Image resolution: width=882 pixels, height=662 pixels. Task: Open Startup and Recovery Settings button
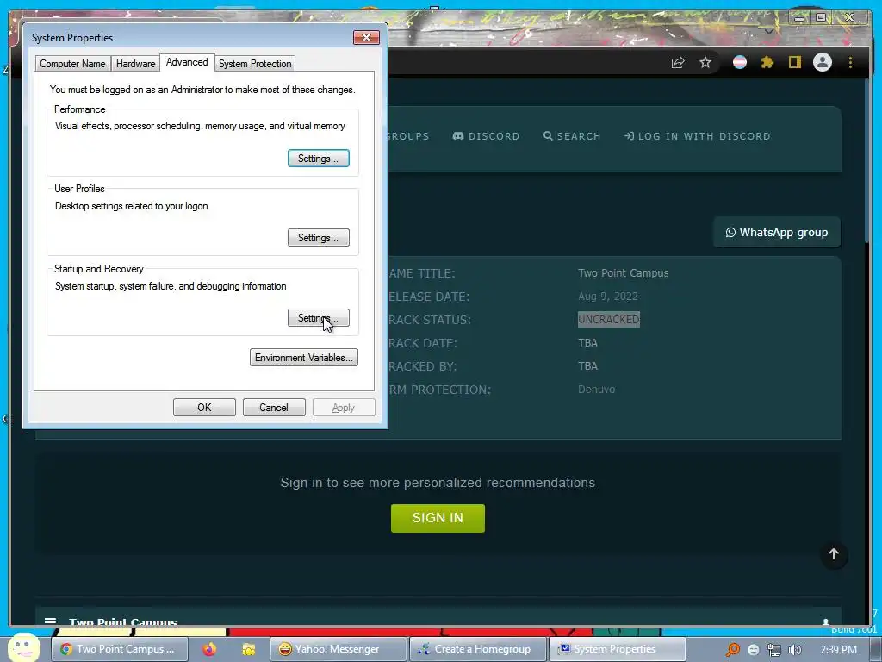[319, 317]
